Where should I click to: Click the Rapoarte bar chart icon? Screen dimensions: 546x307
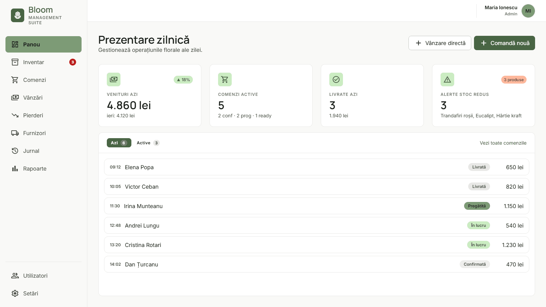pos(15,169)
